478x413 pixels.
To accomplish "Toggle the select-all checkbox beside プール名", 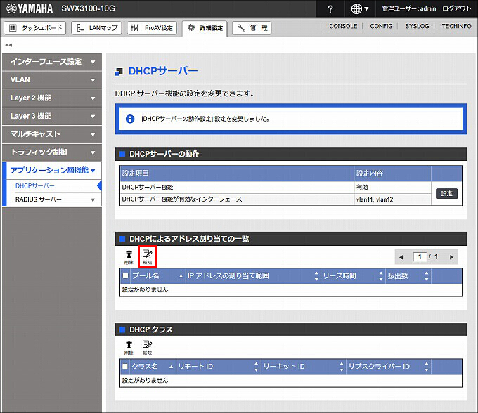I will tap(125, 275).
